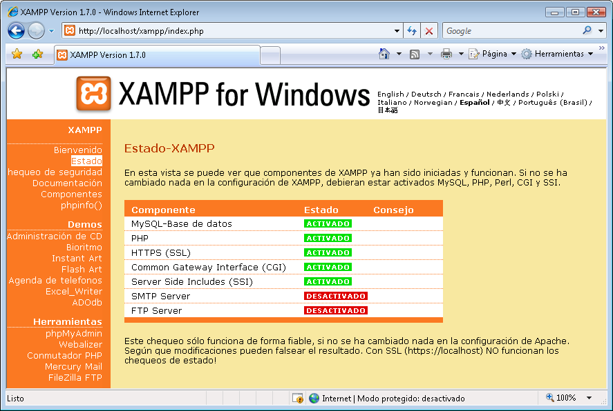Open the Herramientas toolbar menu
Screen dimensions: 613x411
(557, 54)
